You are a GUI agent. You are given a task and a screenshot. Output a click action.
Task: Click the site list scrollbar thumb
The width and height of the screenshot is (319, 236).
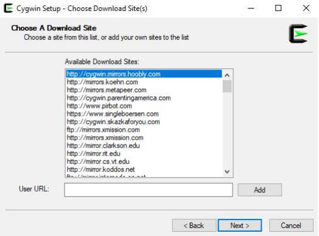(x=227, y=86)
